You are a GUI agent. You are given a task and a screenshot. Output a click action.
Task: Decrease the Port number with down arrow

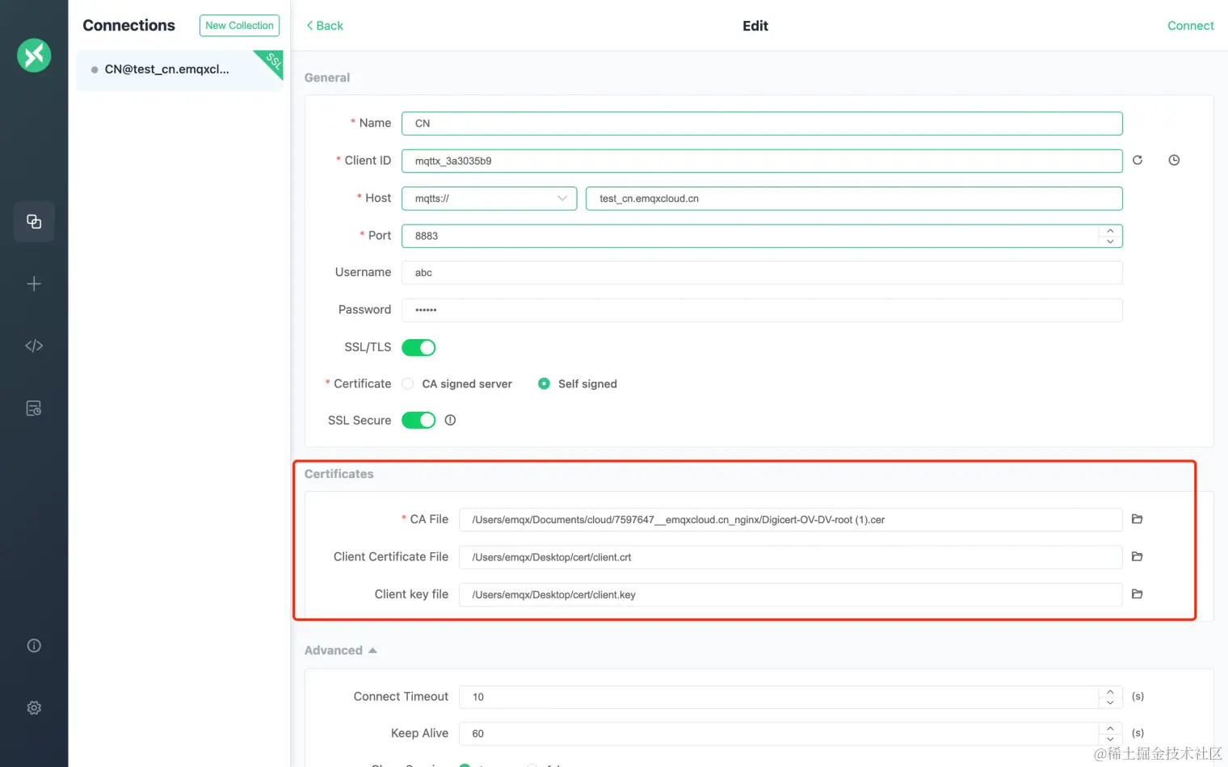coord(1110,241)
